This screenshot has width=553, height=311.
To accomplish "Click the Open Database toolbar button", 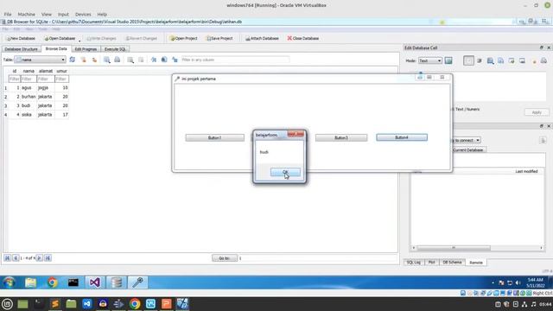I will coord(60,38).
